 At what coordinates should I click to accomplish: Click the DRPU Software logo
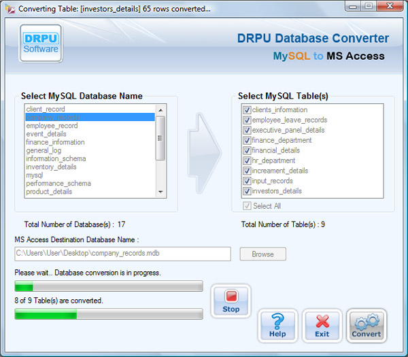tap(41, 44)
